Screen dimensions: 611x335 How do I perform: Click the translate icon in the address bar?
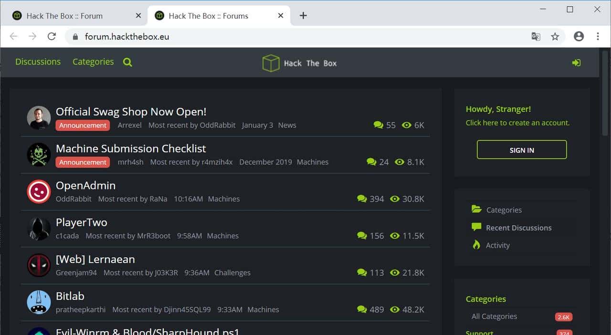[536, 36]
